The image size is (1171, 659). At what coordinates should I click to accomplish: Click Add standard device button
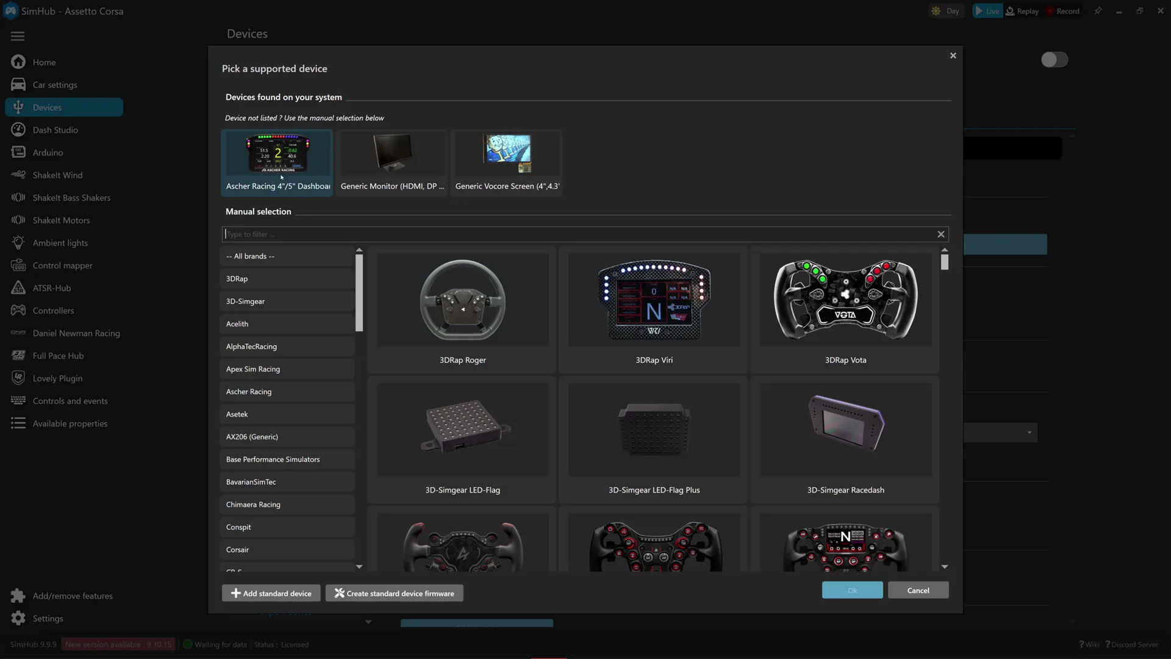click(x=271, y=593)
